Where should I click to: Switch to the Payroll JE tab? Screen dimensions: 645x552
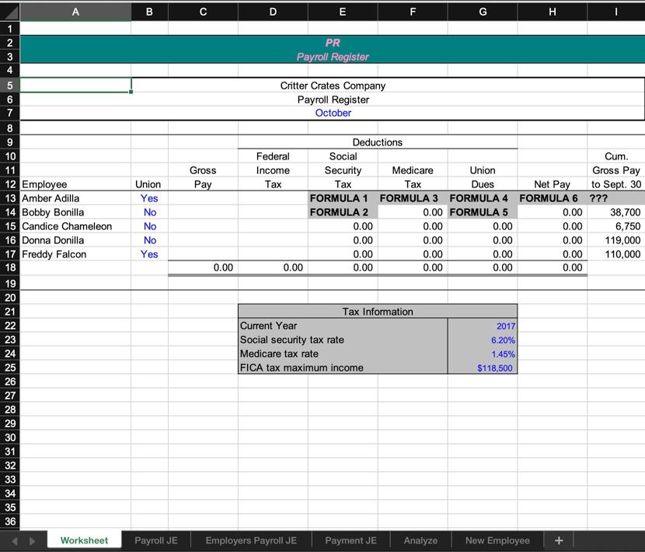(x=155, y=540)
